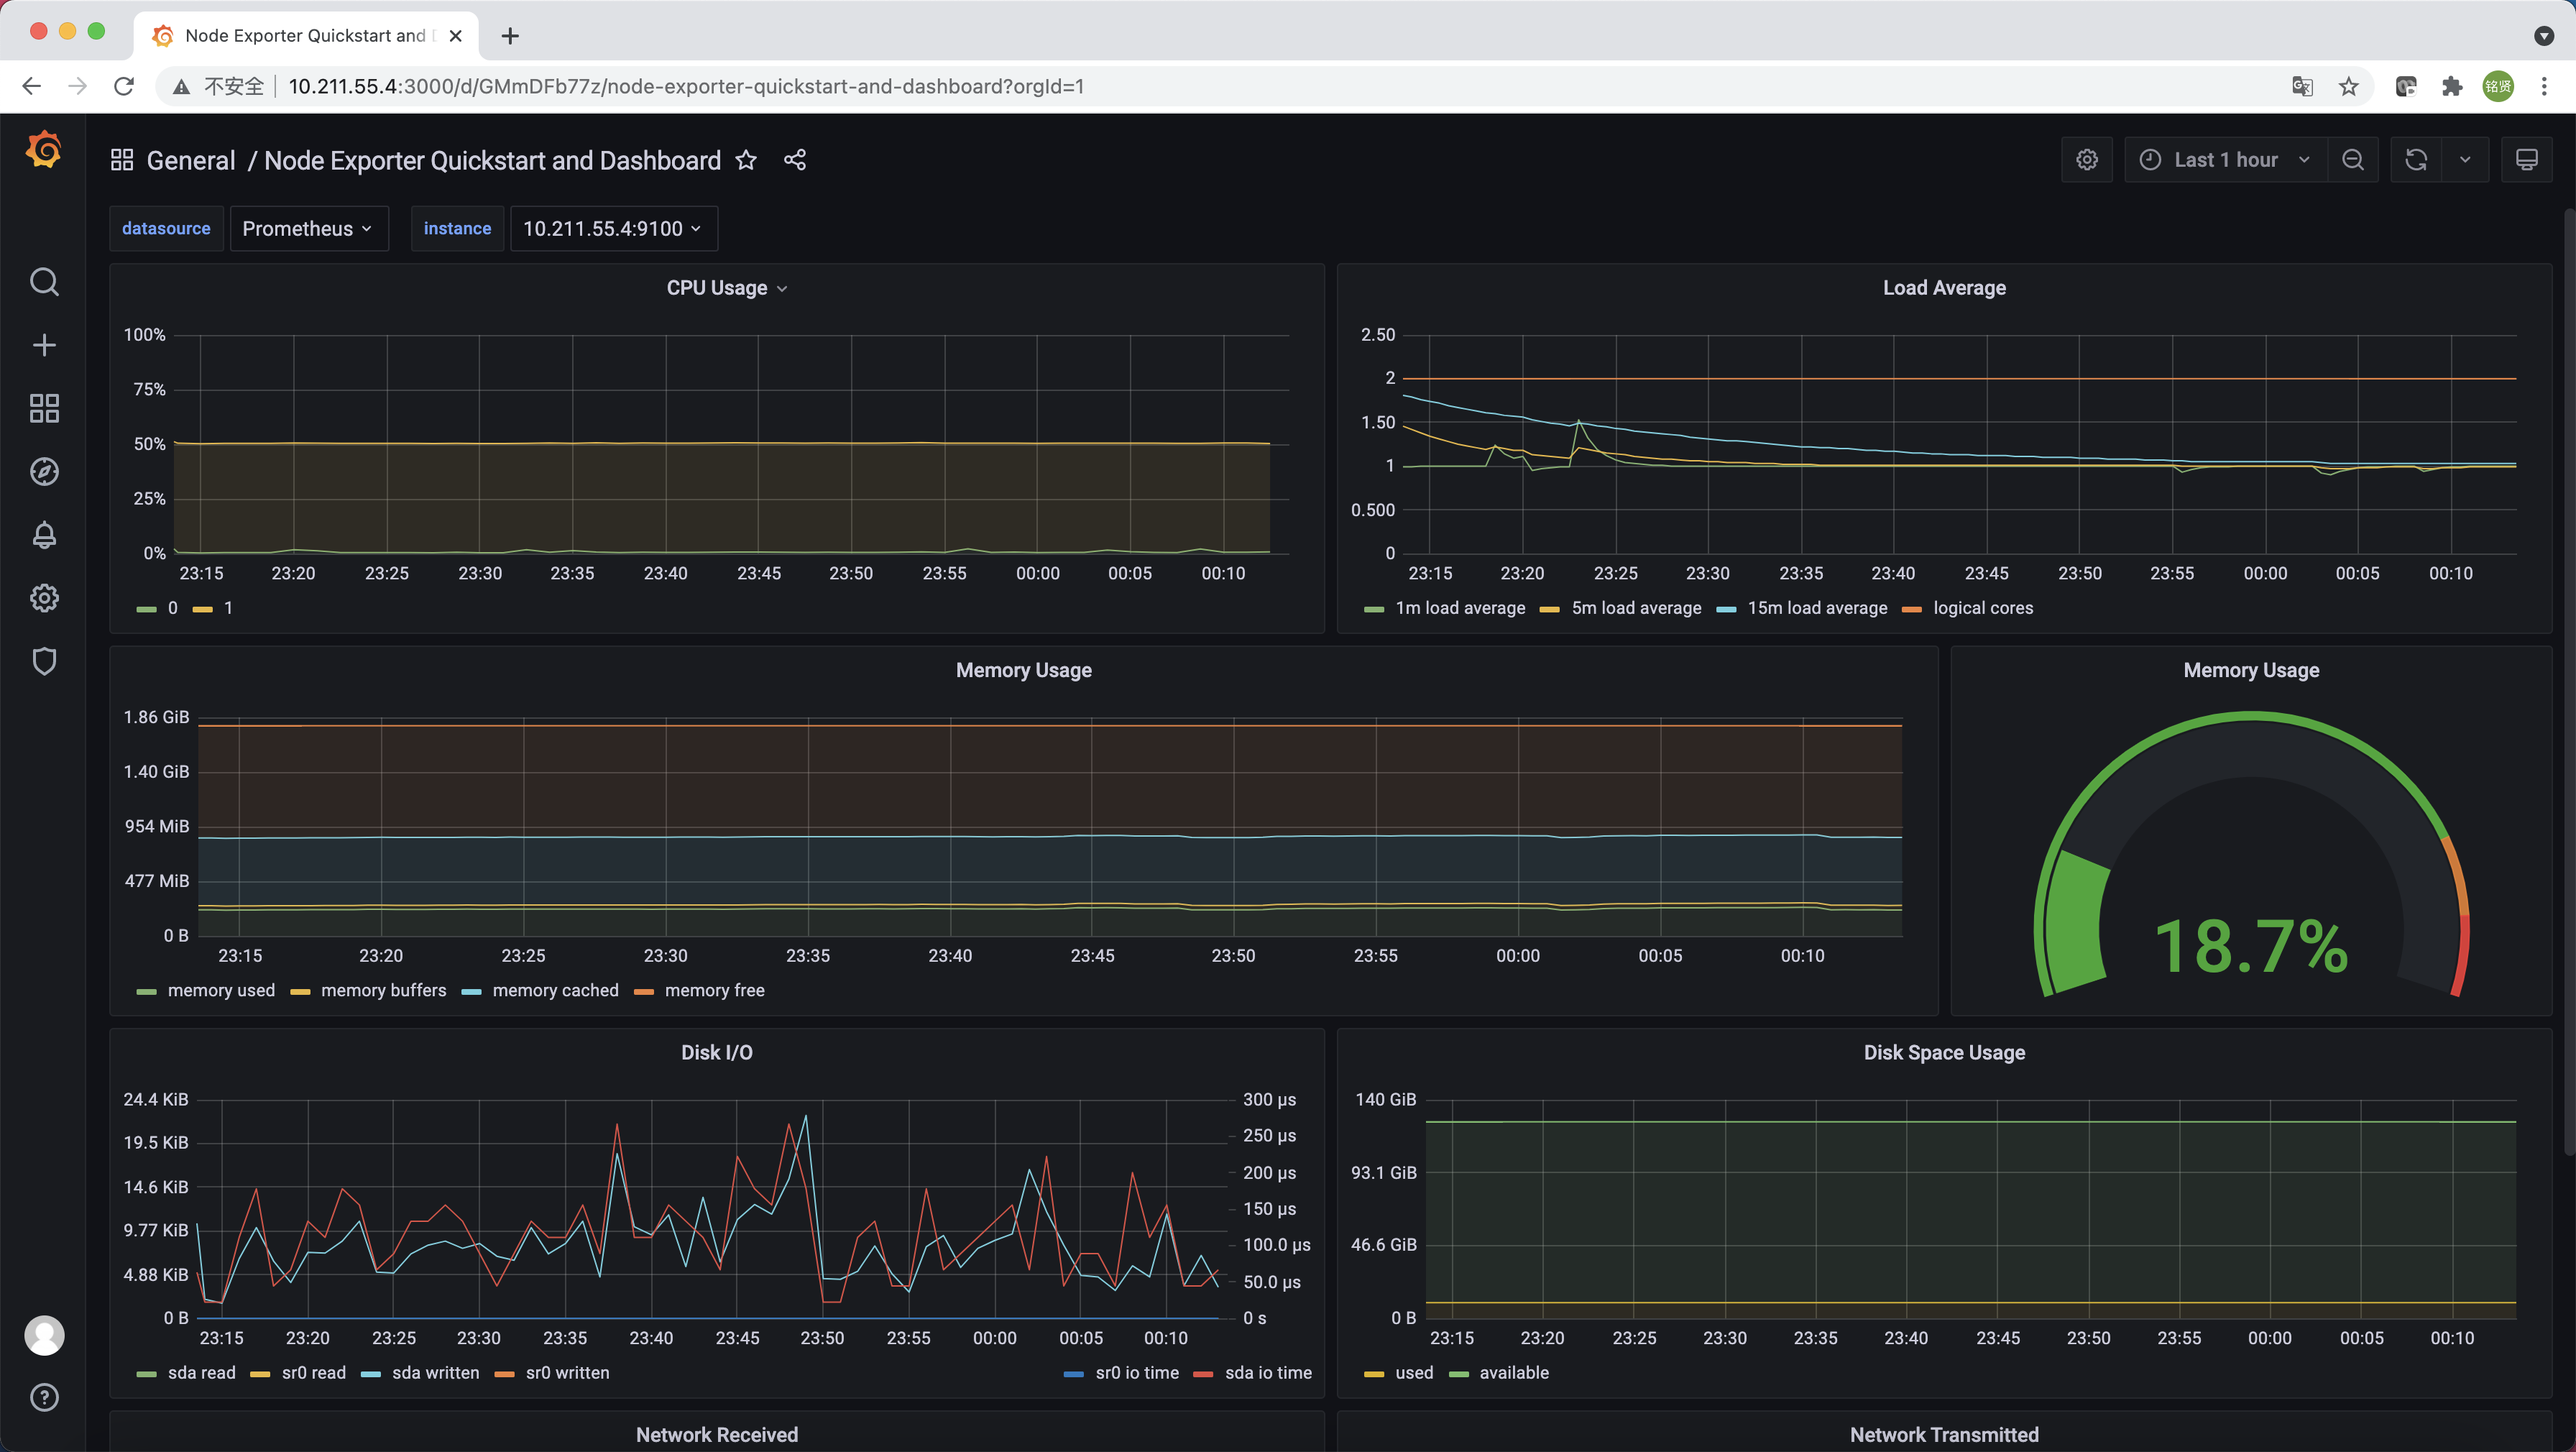Click the browser address bar URL
The height and width of the screenshot is (1452, 2576).
click(x=686, y=87)
